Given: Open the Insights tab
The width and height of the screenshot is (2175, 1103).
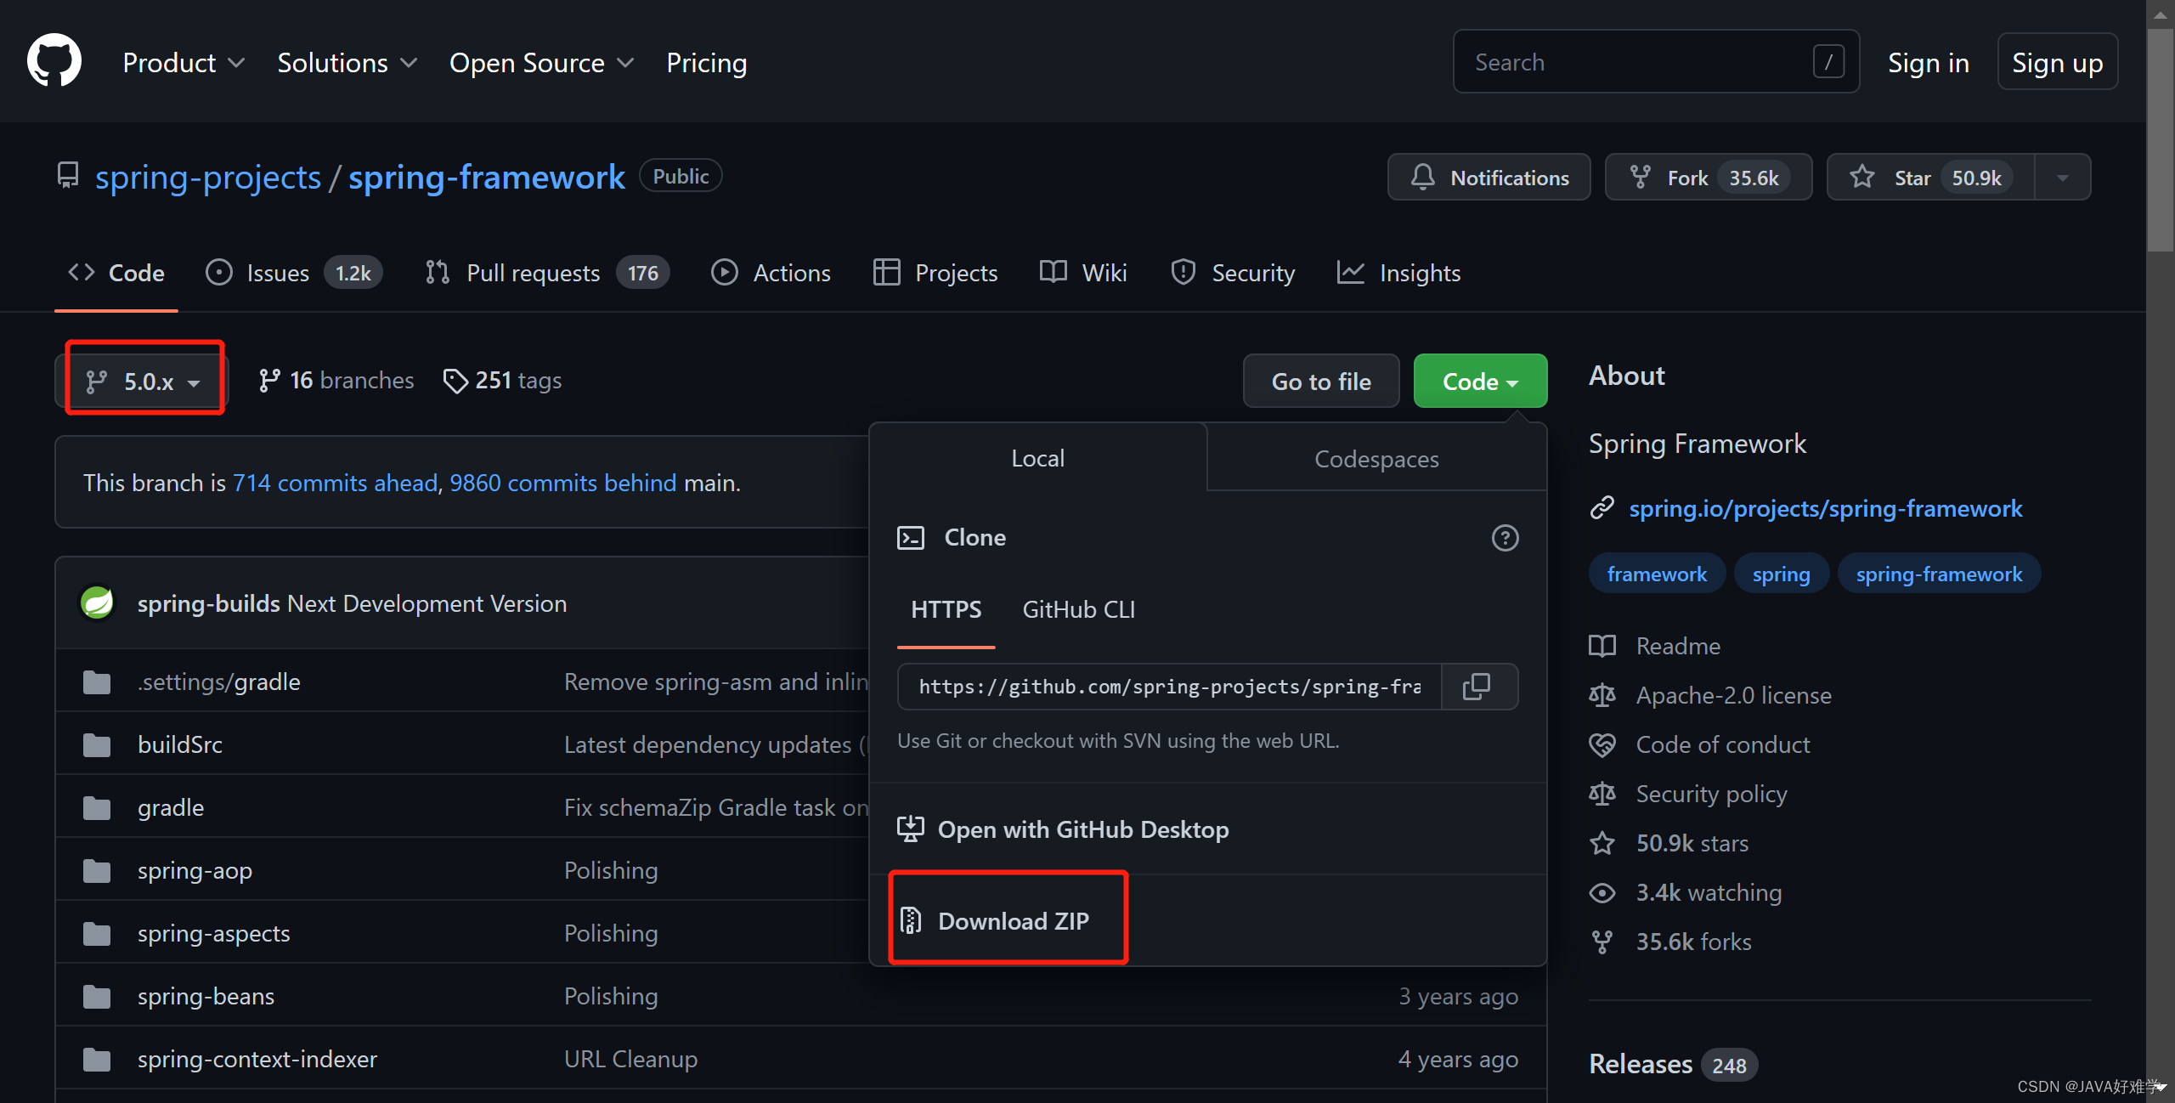Looking at the screenshot, I should (1398, 273).
